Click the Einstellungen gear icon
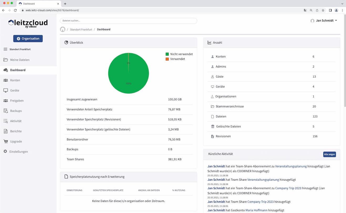 [x=5, y=152]
